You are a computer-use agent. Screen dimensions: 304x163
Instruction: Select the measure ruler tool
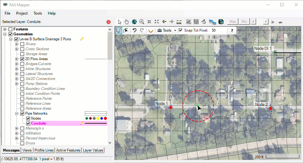(179, 22)
